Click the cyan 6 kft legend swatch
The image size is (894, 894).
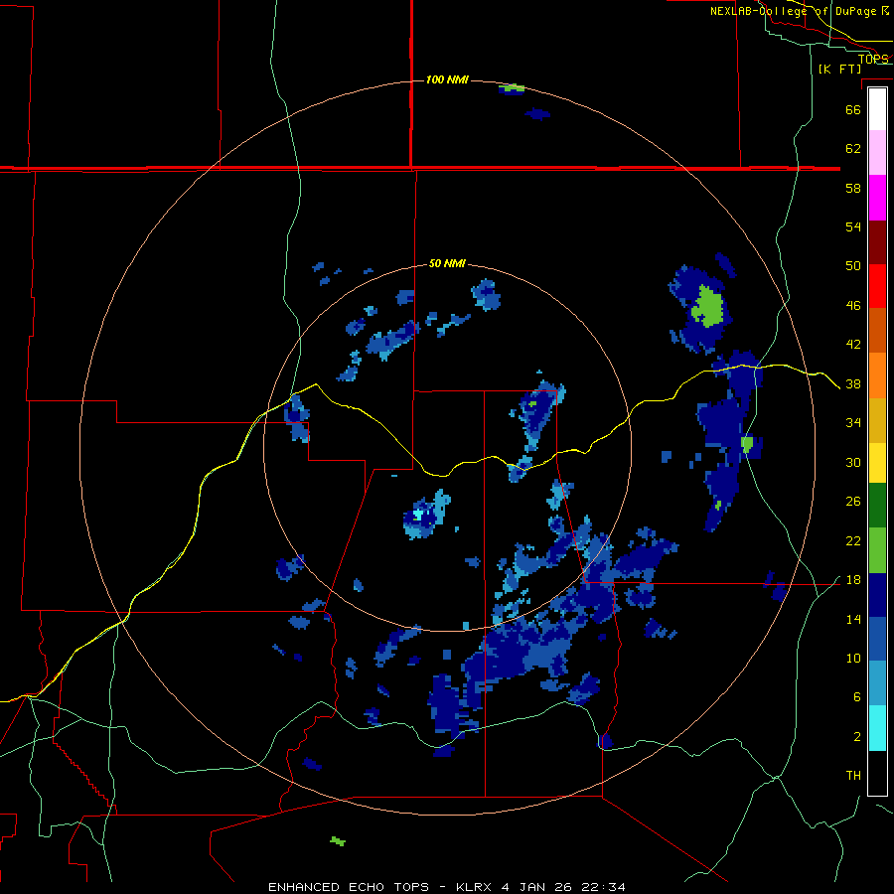[877, 728]
